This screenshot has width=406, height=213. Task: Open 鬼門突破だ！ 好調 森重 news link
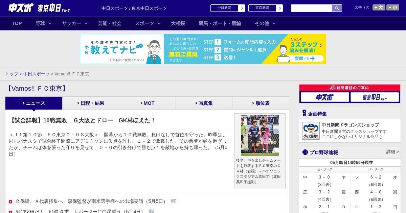point(80,211)
